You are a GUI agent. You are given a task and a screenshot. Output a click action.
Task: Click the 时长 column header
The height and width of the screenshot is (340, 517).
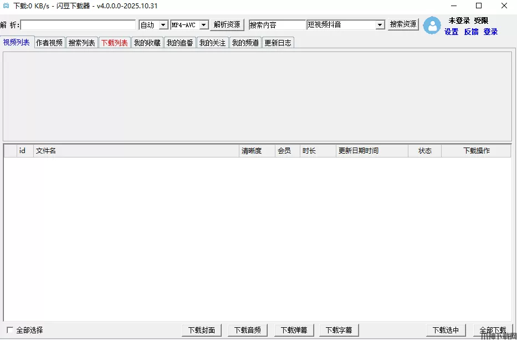click(x=318, y=151)
